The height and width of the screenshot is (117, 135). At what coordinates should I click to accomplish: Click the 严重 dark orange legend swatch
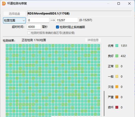pos(117,97)
